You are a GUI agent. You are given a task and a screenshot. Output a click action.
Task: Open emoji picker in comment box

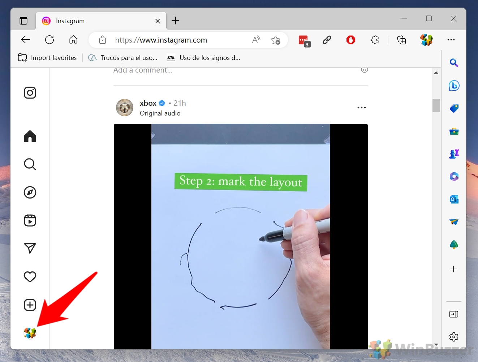click(365, 70)
